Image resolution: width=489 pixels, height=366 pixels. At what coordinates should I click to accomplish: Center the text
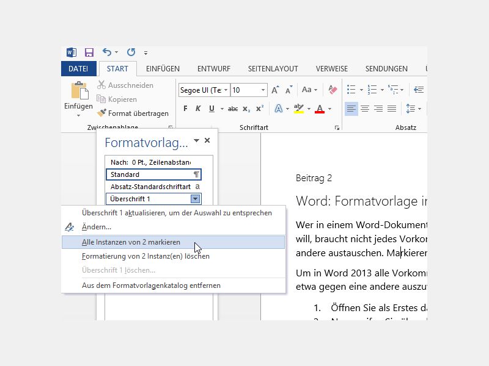[x=365, y=109]
